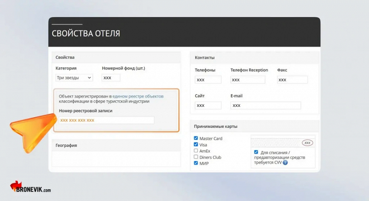Screen dimensions: 369x201
Task: Uncheck the Visa checkbox
Action: (196, 145)
